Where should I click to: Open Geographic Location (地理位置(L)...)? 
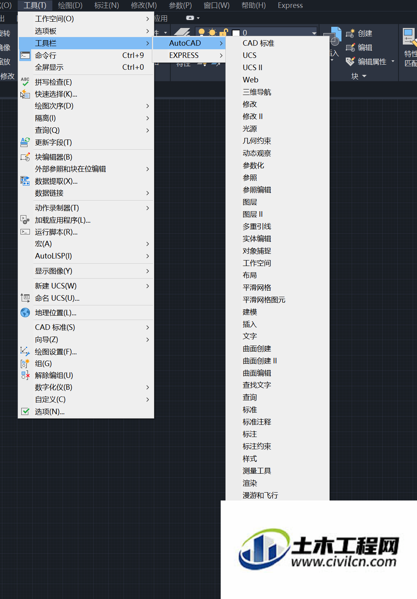pos(86,313)
